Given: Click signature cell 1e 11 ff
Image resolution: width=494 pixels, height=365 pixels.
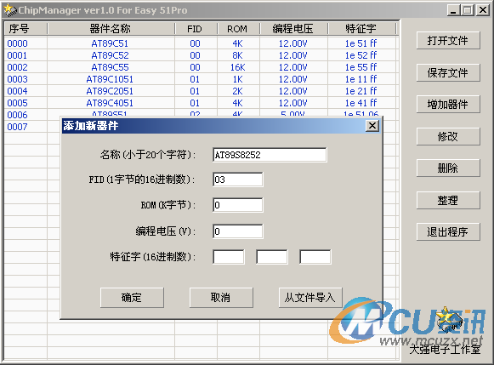Looking at the screenshot, I should click(361, 79).
